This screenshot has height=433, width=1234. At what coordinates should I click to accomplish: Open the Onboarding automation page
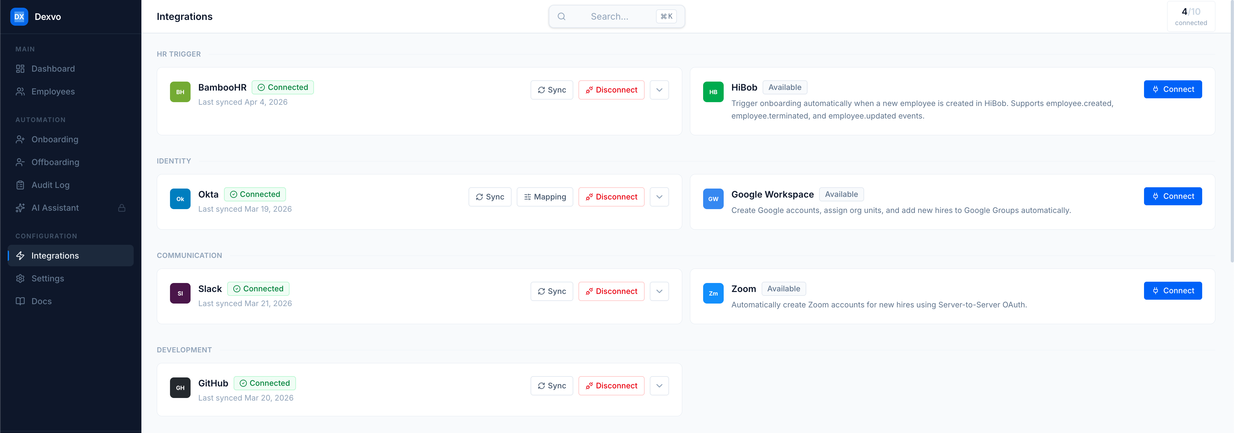click(55, 139)
